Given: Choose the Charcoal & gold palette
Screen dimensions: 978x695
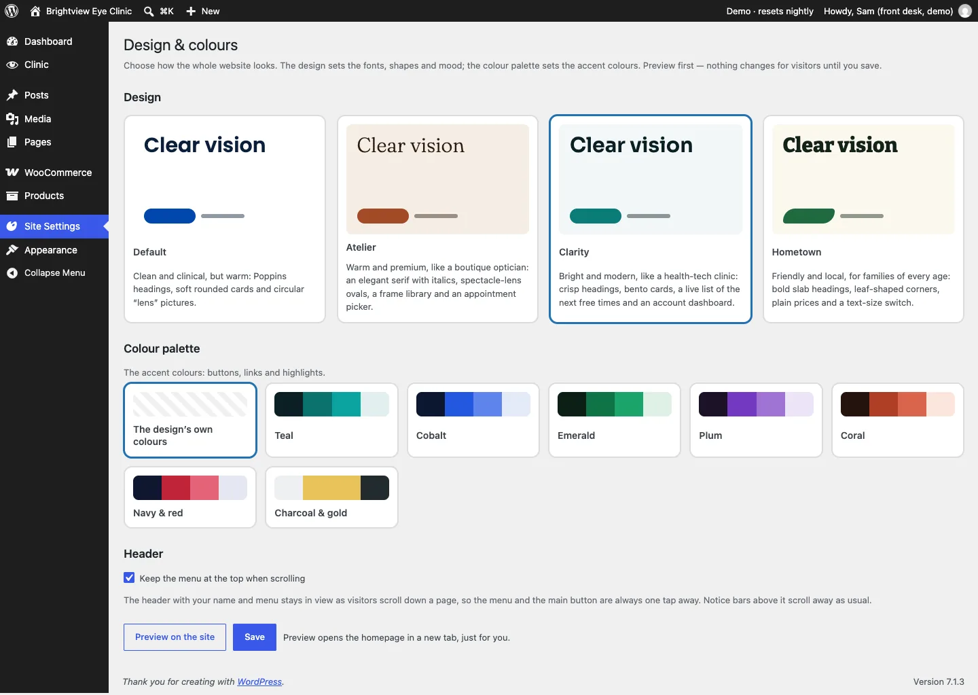Looking at the screenshot, I should tap(331, 497).
